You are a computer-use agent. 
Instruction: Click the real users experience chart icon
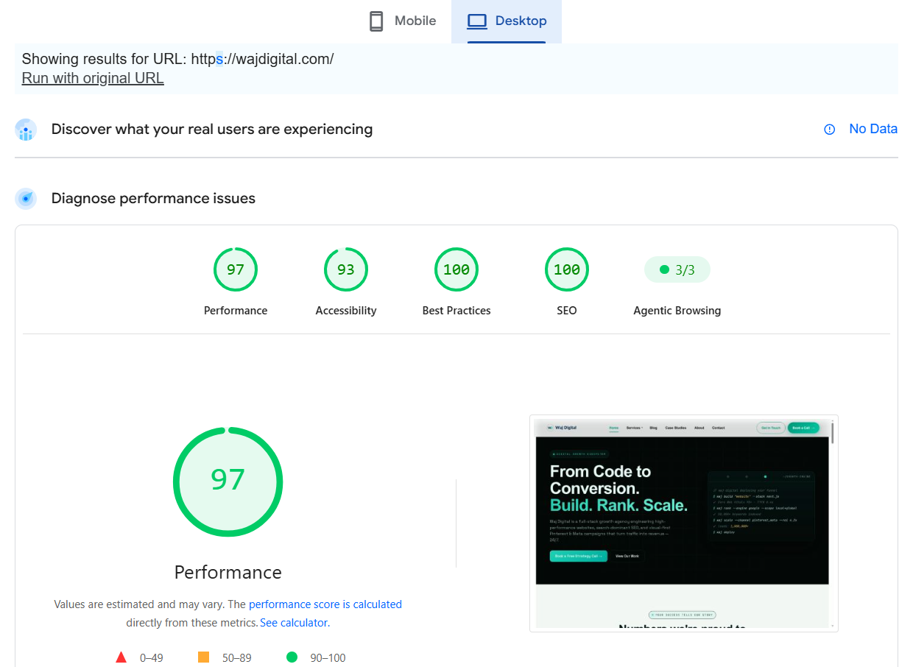(26, 130)
